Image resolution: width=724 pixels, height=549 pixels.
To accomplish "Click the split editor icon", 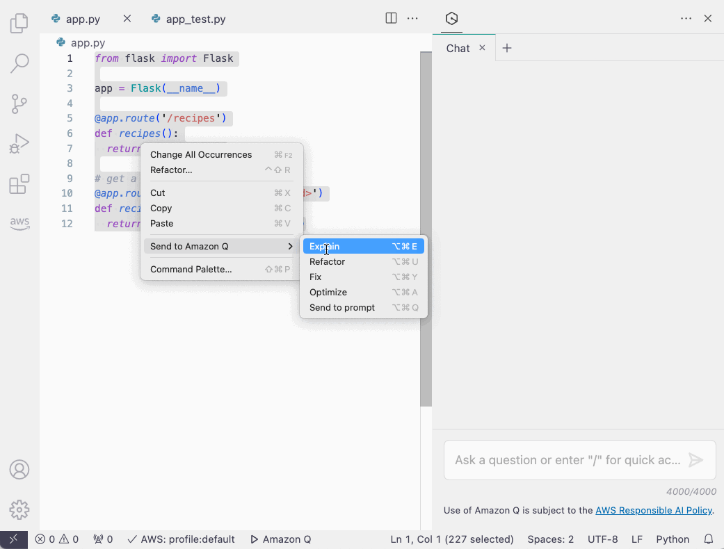I will tap(390, 18).
